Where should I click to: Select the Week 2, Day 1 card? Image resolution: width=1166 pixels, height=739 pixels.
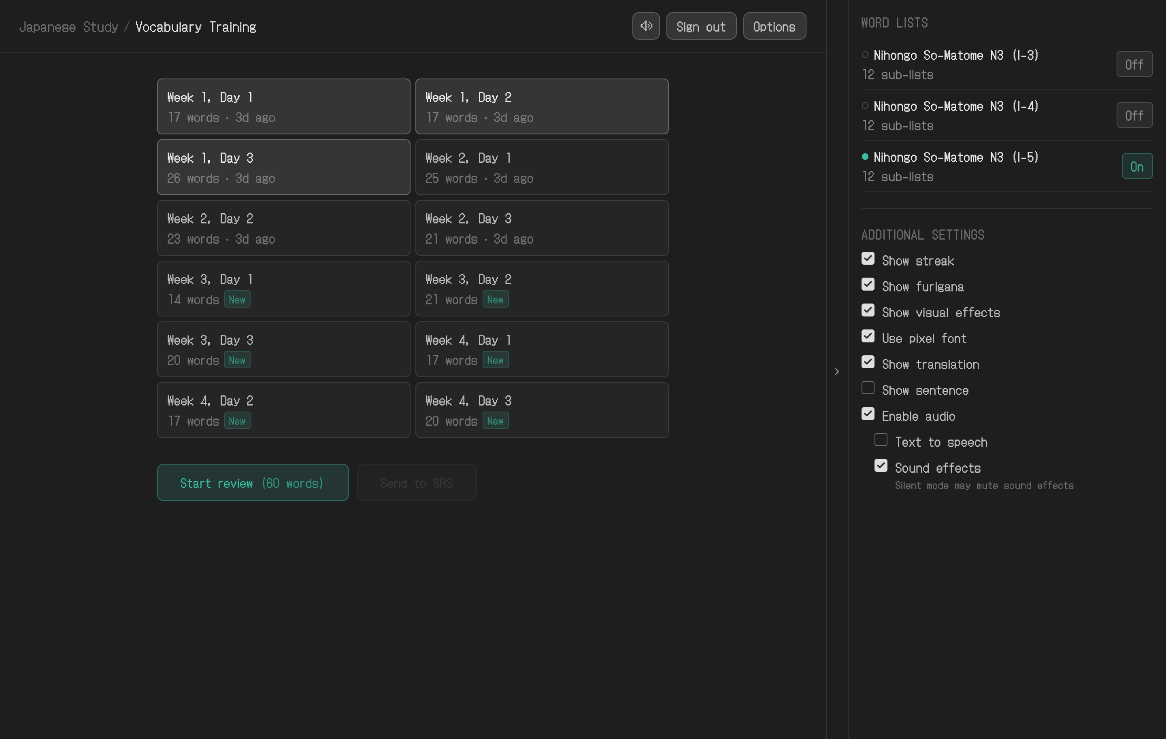point(542,168)
